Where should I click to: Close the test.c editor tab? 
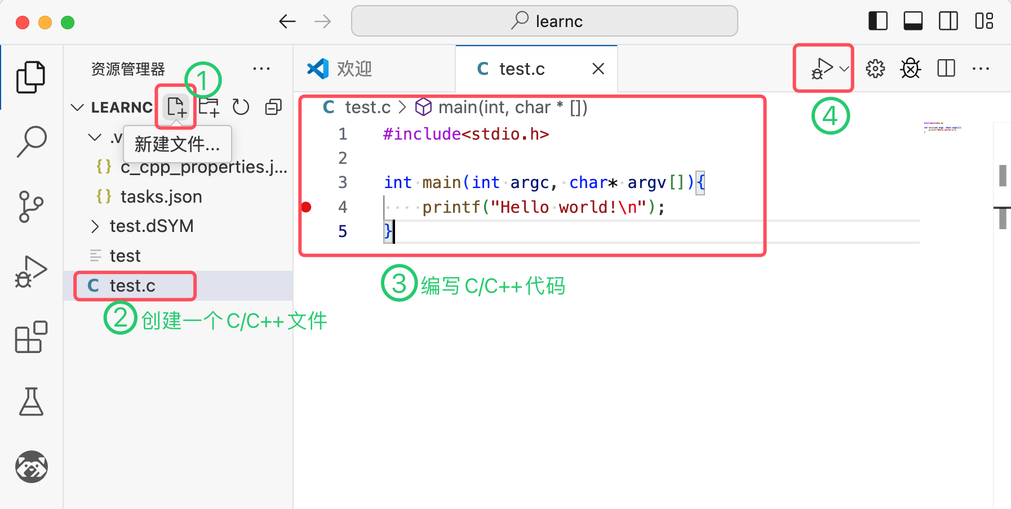tap(598, 69)
